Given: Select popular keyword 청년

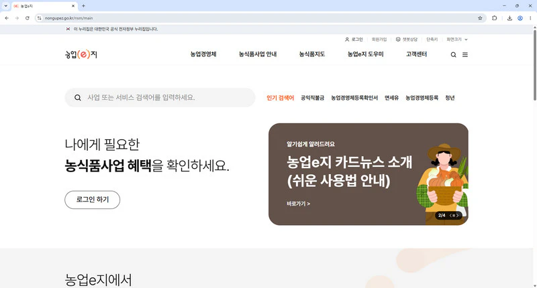Looking at the screenshot, I should [450, 98].
